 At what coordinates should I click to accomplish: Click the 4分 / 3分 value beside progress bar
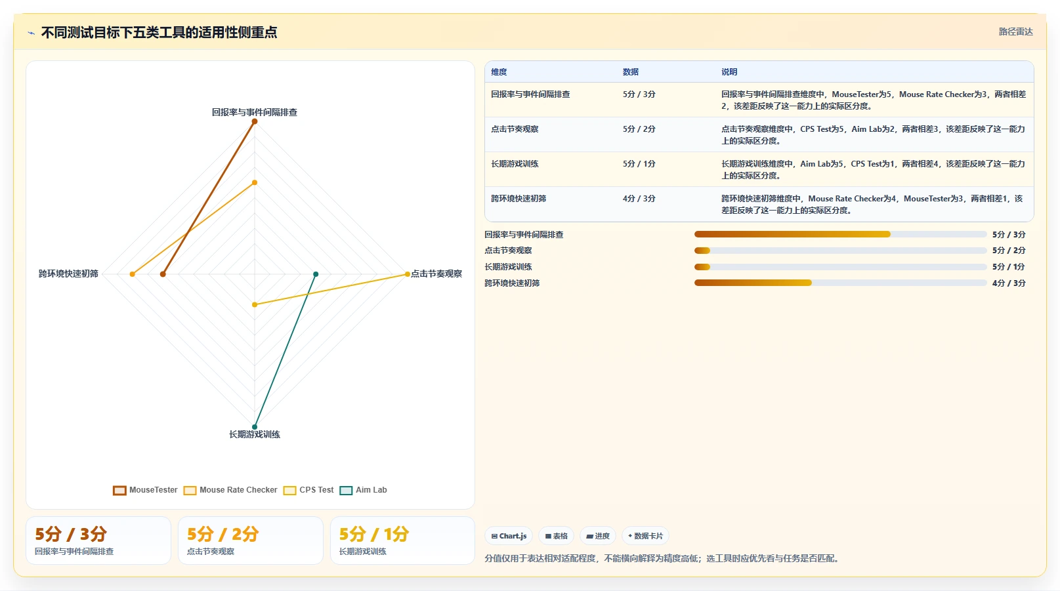(1009, 283)
